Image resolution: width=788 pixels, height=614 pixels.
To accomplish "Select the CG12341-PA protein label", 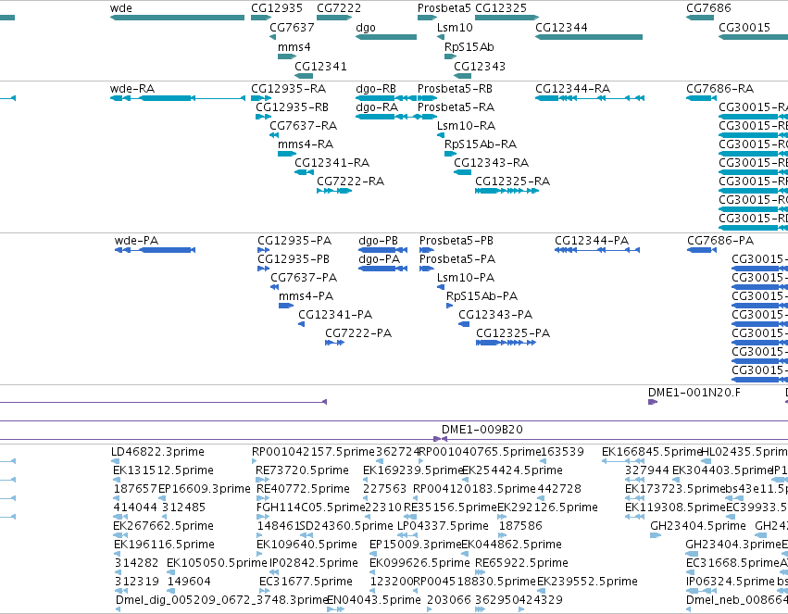I will (x=335, y=316).
